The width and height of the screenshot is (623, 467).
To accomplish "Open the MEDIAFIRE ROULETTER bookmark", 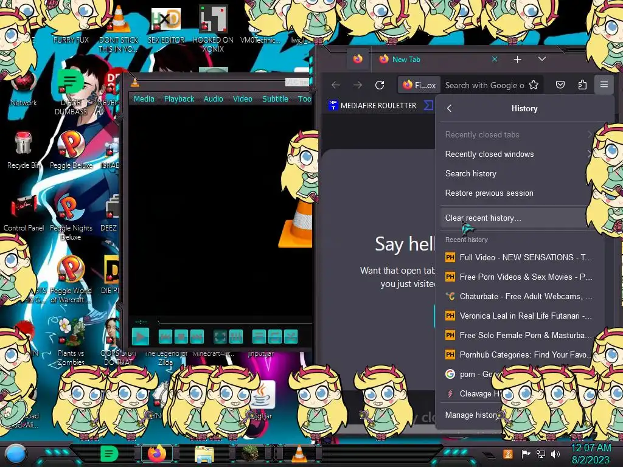I will coord(372,106).
